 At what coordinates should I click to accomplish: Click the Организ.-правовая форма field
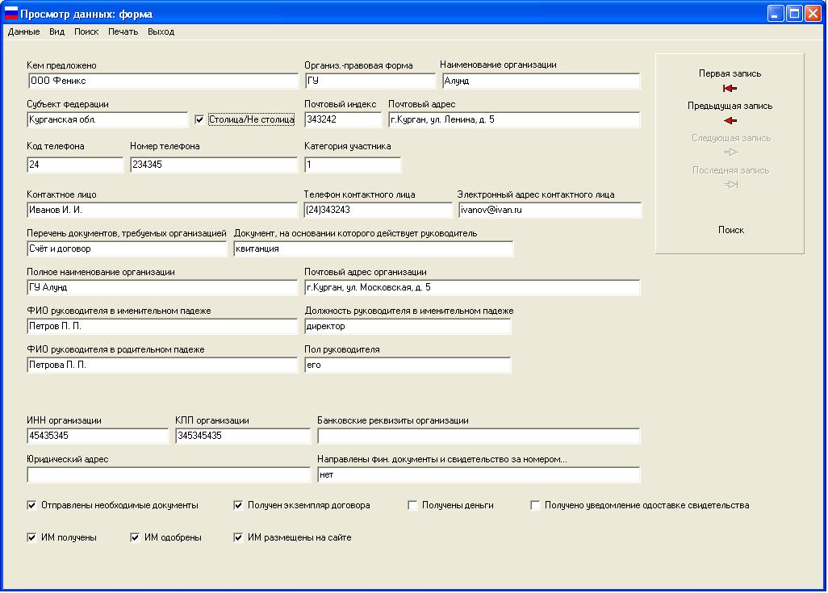[x=370, y=81]
